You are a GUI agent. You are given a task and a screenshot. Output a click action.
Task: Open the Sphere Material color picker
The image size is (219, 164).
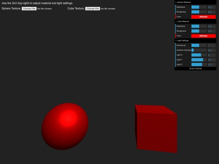tap(203, 17)
